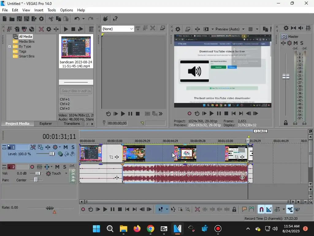Select the Smart Bins folder

click(27, 57)
